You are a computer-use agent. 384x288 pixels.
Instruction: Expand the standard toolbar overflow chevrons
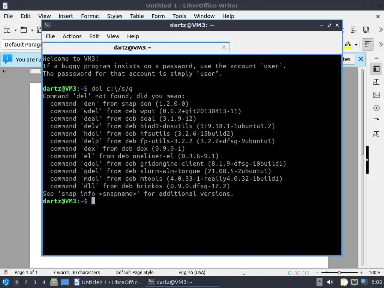click(x=381, y=30)
